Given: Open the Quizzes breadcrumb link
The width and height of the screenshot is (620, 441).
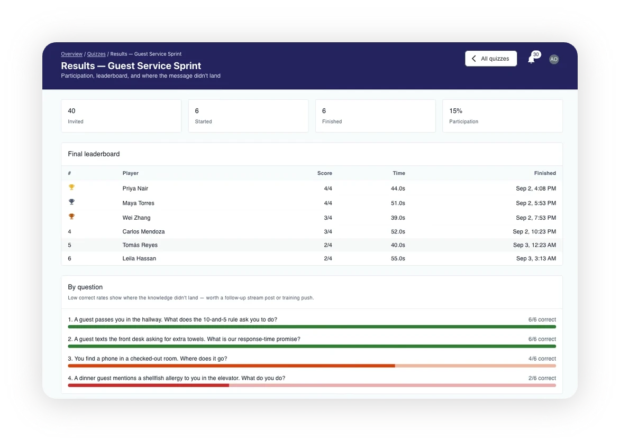Looking at the screenshot, I should click(x=96, y=54).
